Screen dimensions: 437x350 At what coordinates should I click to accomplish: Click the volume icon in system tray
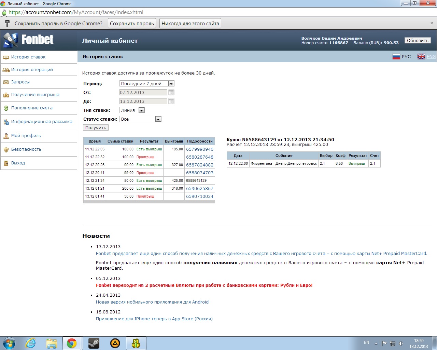pyautogui.click(x=401, y=344)
